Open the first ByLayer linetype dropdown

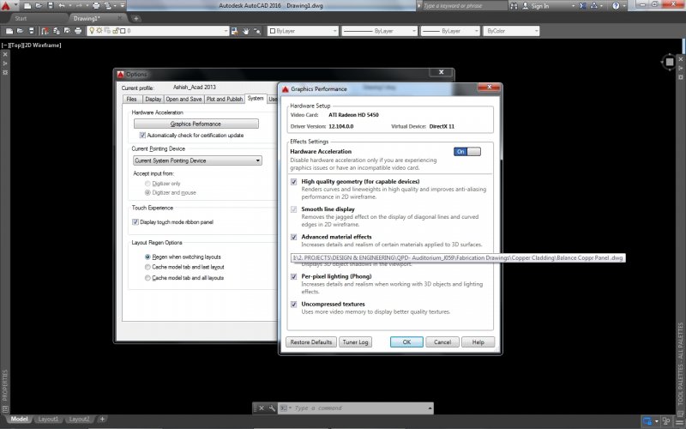click(x=379, y=31)
